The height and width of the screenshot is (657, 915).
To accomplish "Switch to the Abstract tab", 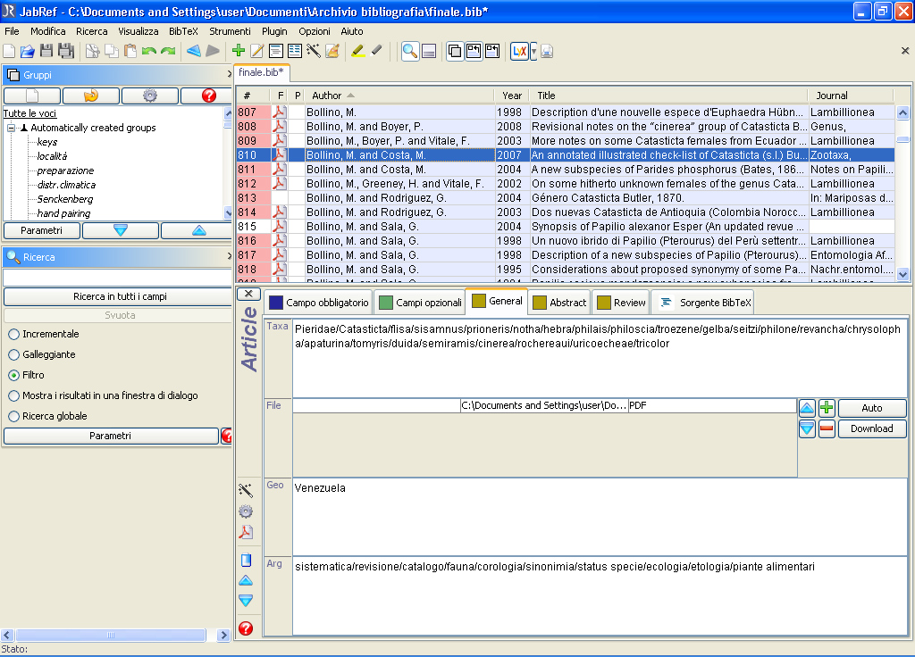I will pyautogui.click(x=559, y=303).
